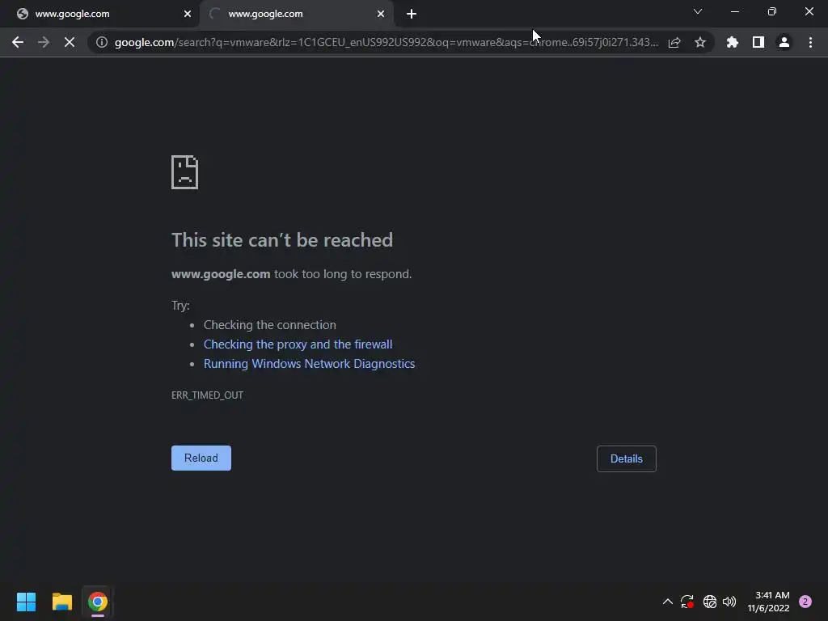Screen dimensions: 828x621
Task: Open the network globe tray icon
Action: pos(710,602)
